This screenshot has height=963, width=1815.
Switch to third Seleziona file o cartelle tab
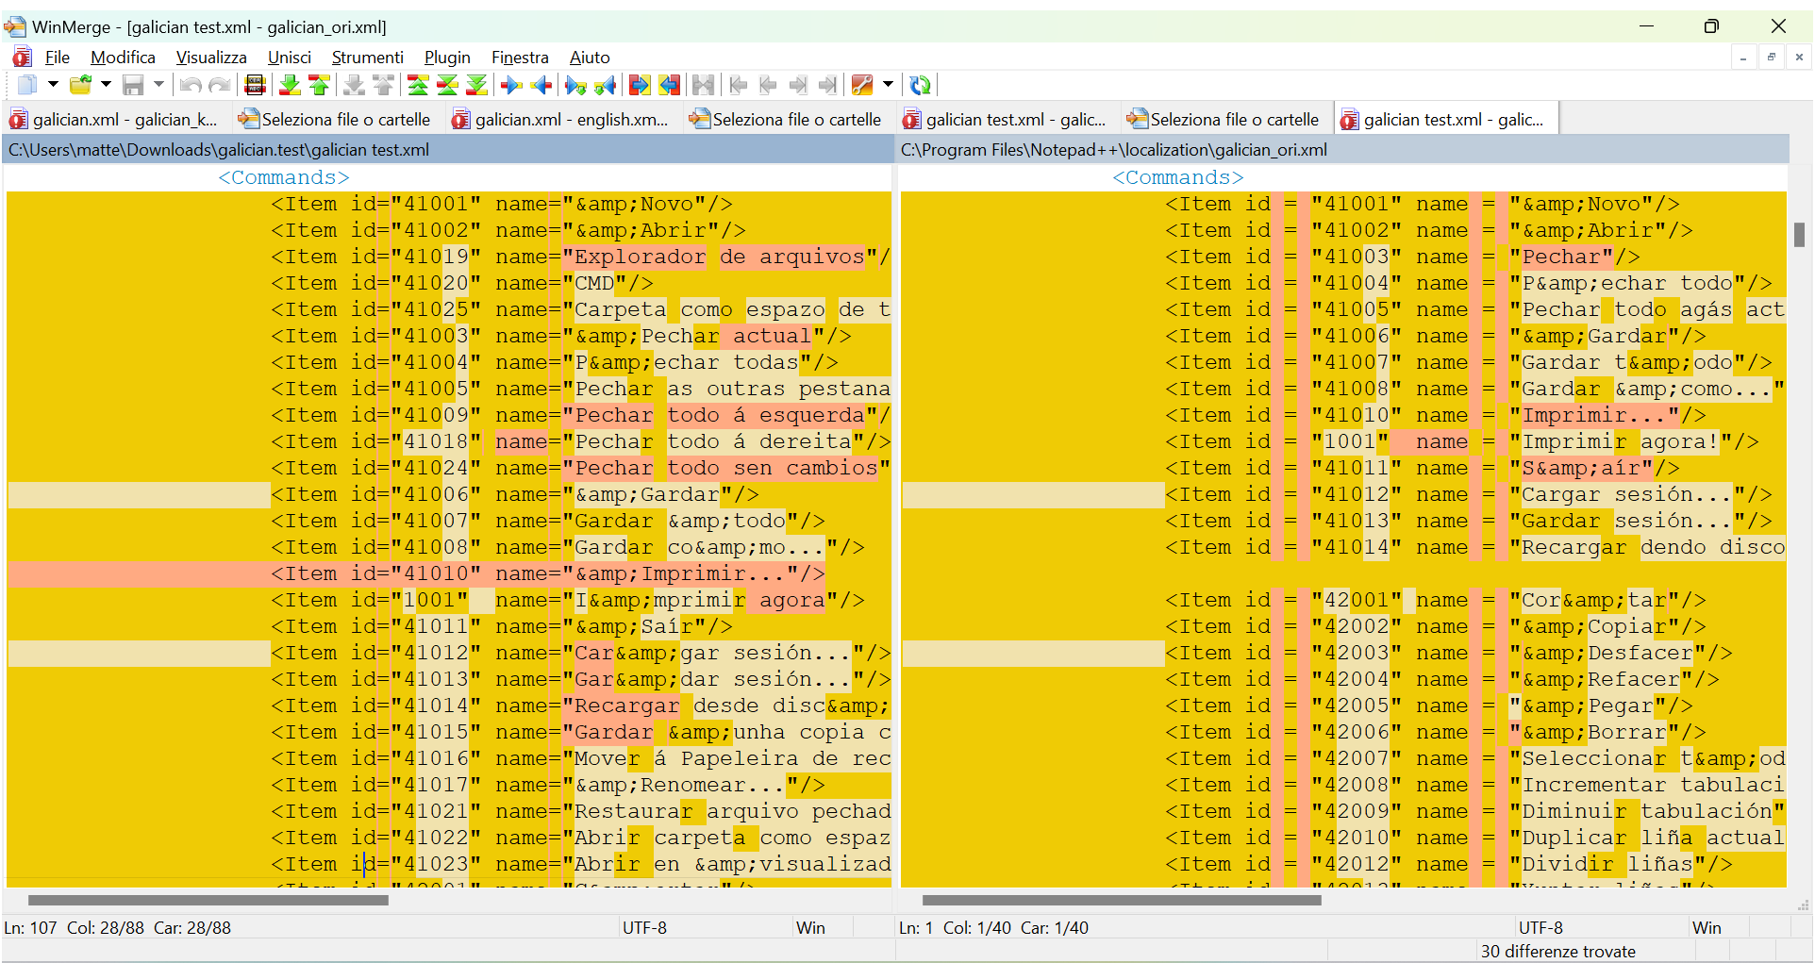[x=1224, y=120]
